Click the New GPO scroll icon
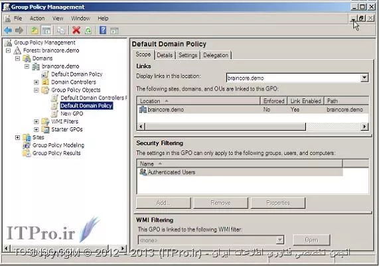This screenshot has width=379, height=266. [x=54, y=113]
